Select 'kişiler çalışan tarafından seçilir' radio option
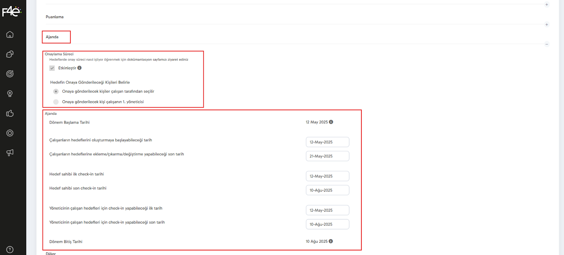The height and width of the screenshot is (255, 564). (x=56, y=92)
